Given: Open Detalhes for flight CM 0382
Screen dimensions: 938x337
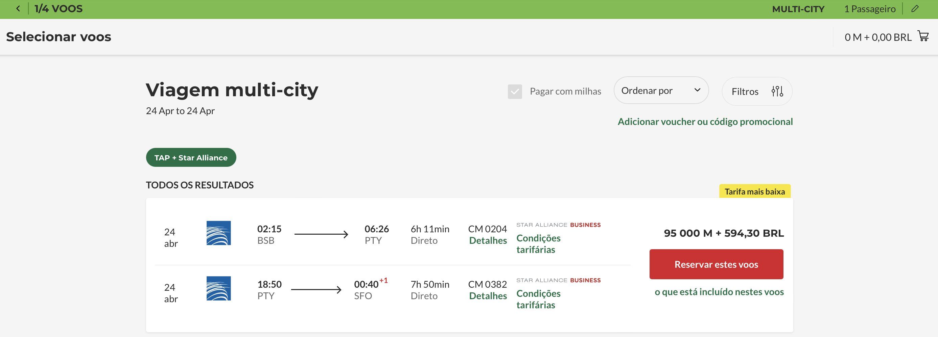Looking at the screenshot, I should pyautogui.click(x=488, y=295).
